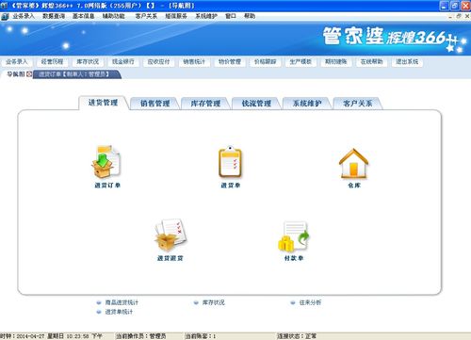The height and width of the screenshot is (340, 471).
Task: Open the 辅助功能 menu
Action: (x=114, y=16)
